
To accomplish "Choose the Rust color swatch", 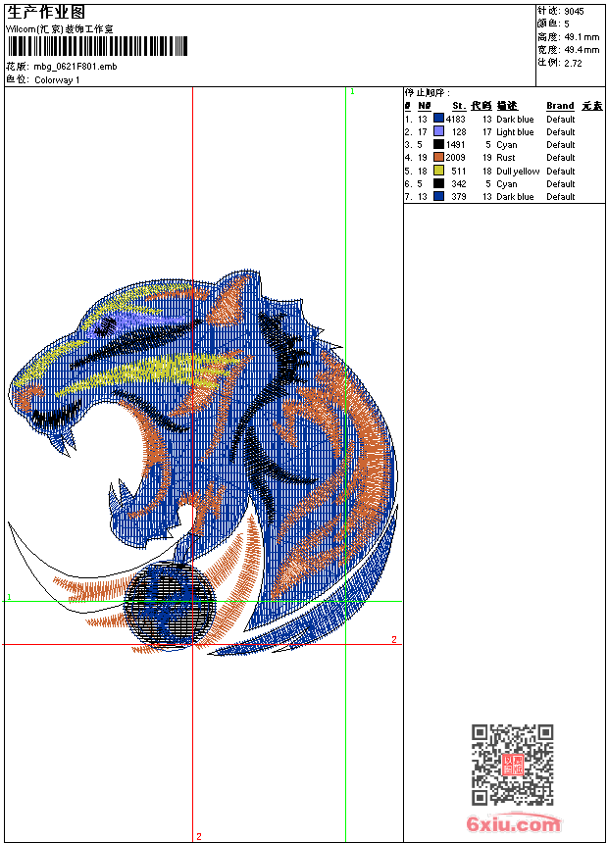I will [438, 157].
